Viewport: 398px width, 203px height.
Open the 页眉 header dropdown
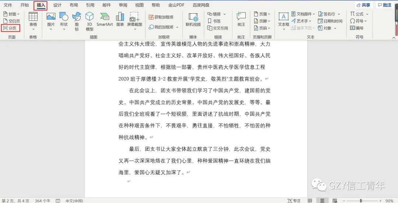pos(262,14)
